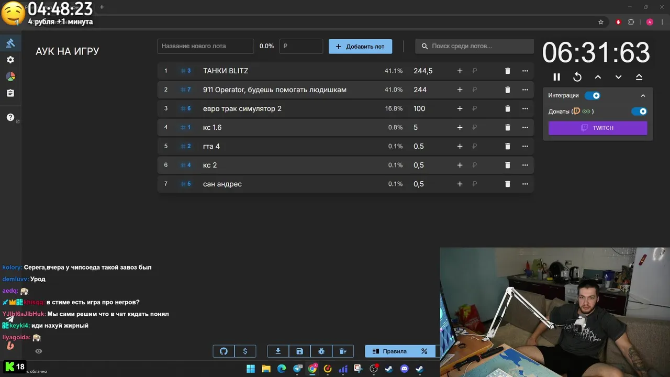Bookmark this page with the star icon
The width and height of the screenshot is (670, 377).
601,22
